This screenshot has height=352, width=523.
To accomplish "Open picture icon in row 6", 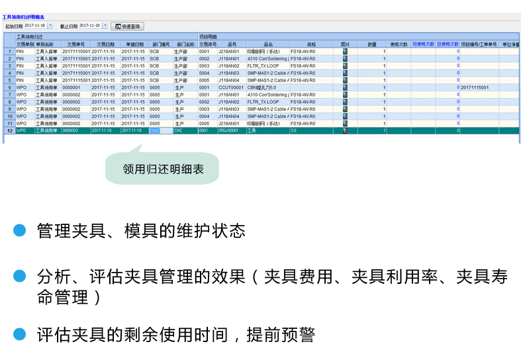I will point(345,87).
